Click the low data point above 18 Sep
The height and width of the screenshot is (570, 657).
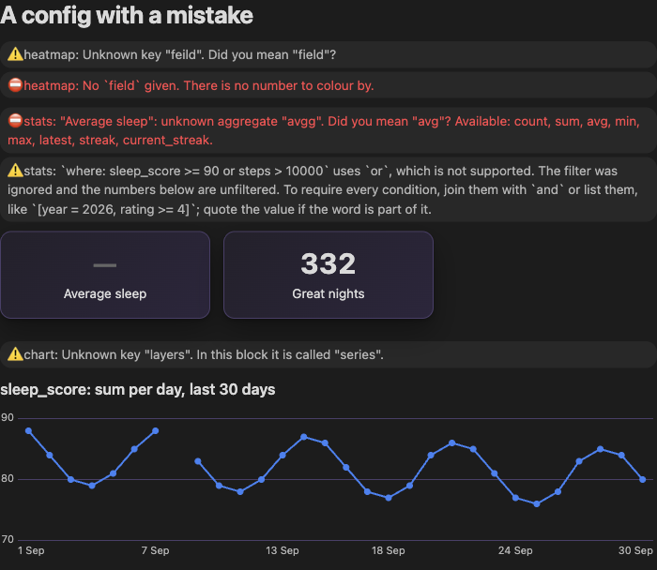pyautogui.click(x=389, y=498)
